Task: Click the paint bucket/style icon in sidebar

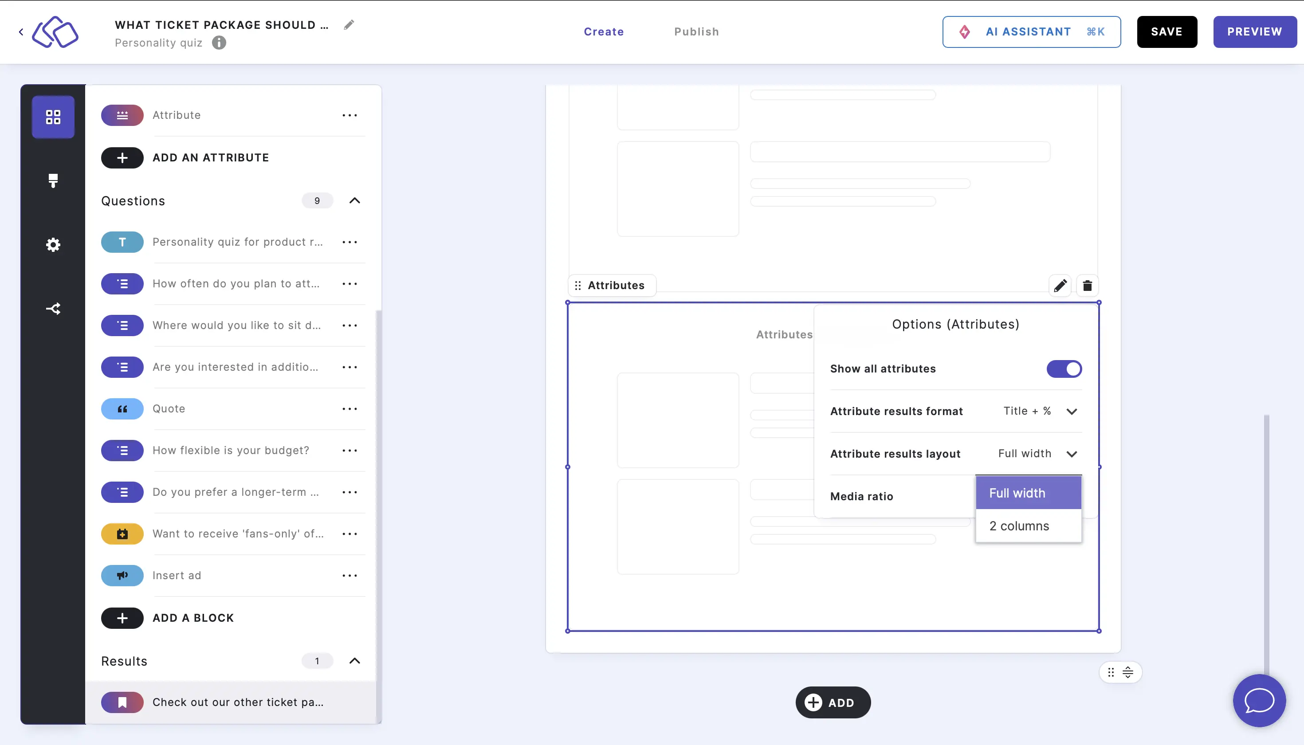Action: 54,180
